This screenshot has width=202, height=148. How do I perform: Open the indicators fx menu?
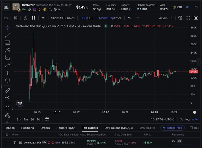[x=25, y=18]
